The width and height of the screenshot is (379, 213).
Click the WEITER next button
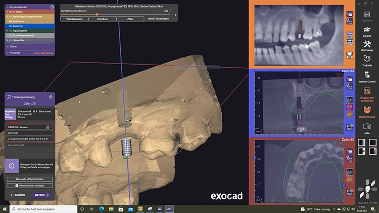(x=41, y=195)
